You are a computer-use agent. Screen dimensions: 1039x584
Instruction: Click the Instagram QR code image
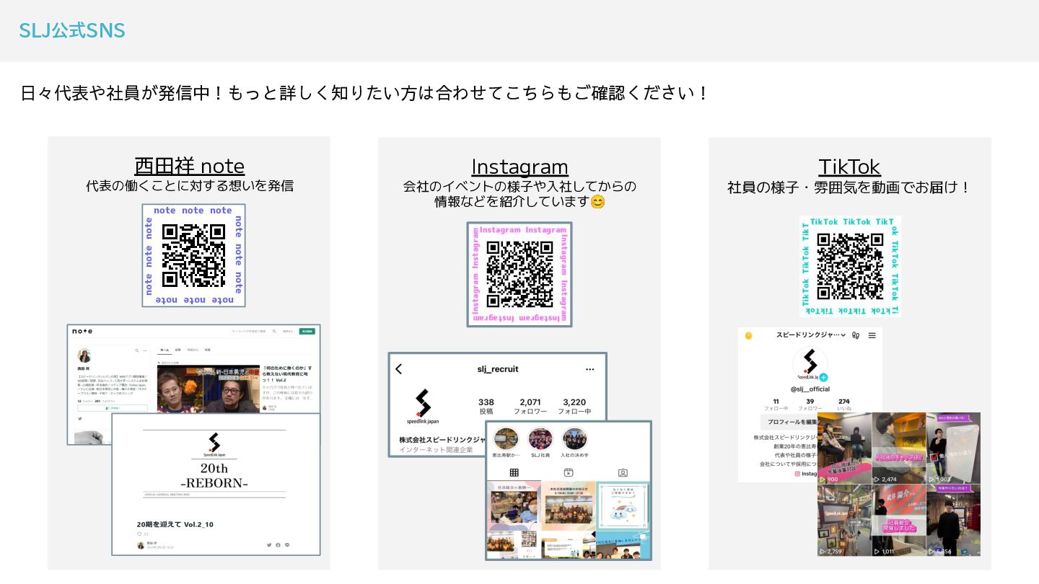click(519, 274)
